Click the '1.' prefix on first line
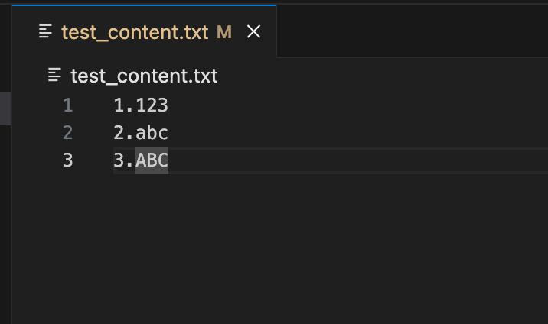Screen dimensions: 548x324 coord(124,105)
